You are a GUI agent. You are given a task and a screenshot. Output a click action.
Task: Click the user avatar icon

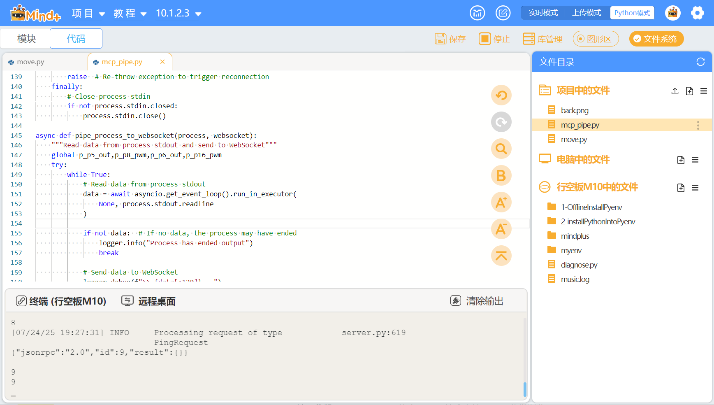(x=673, y=13)
